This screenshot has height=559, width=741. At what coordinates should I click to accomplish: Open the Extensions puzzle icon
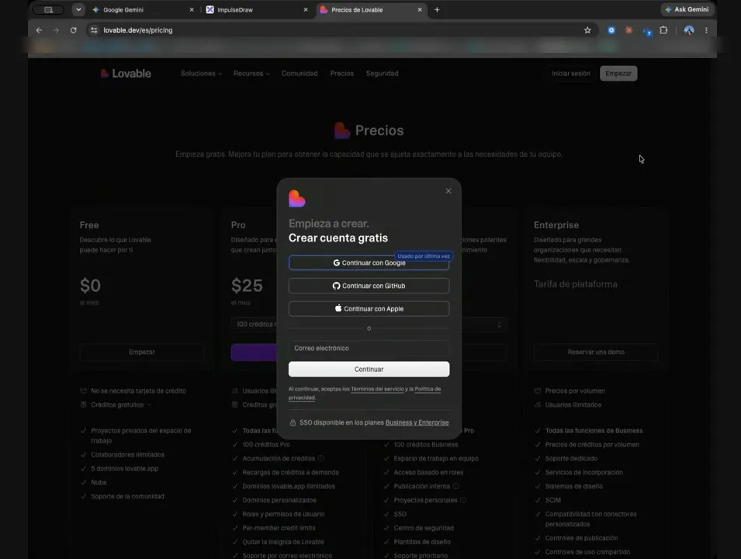663,30
